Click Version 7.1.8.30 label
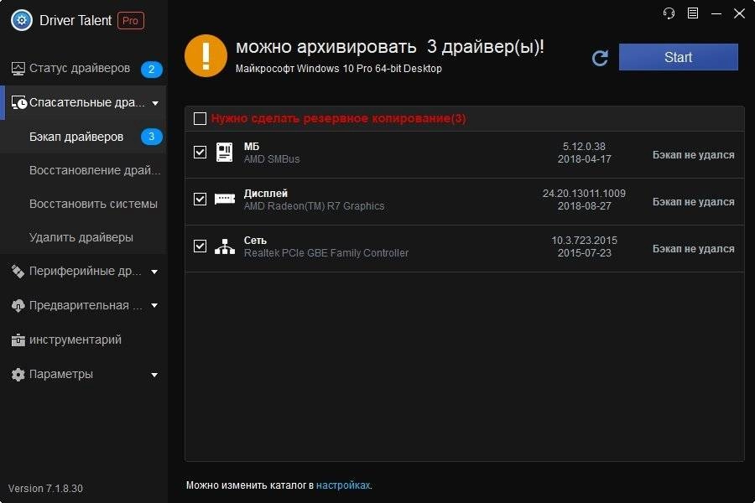This screenshot has height=503, width=755. pos(46,489)
